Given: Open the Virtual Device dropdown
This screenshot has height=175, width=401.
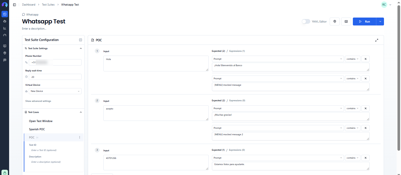Looking at the screenshot, I should [x=55, y=91].
